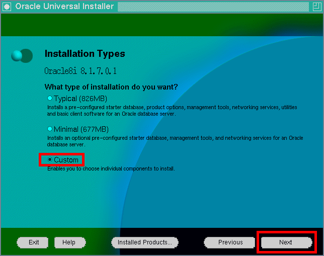Proceed by clicking Next
This screenshot has height=256, width=324.
[286, 242]
